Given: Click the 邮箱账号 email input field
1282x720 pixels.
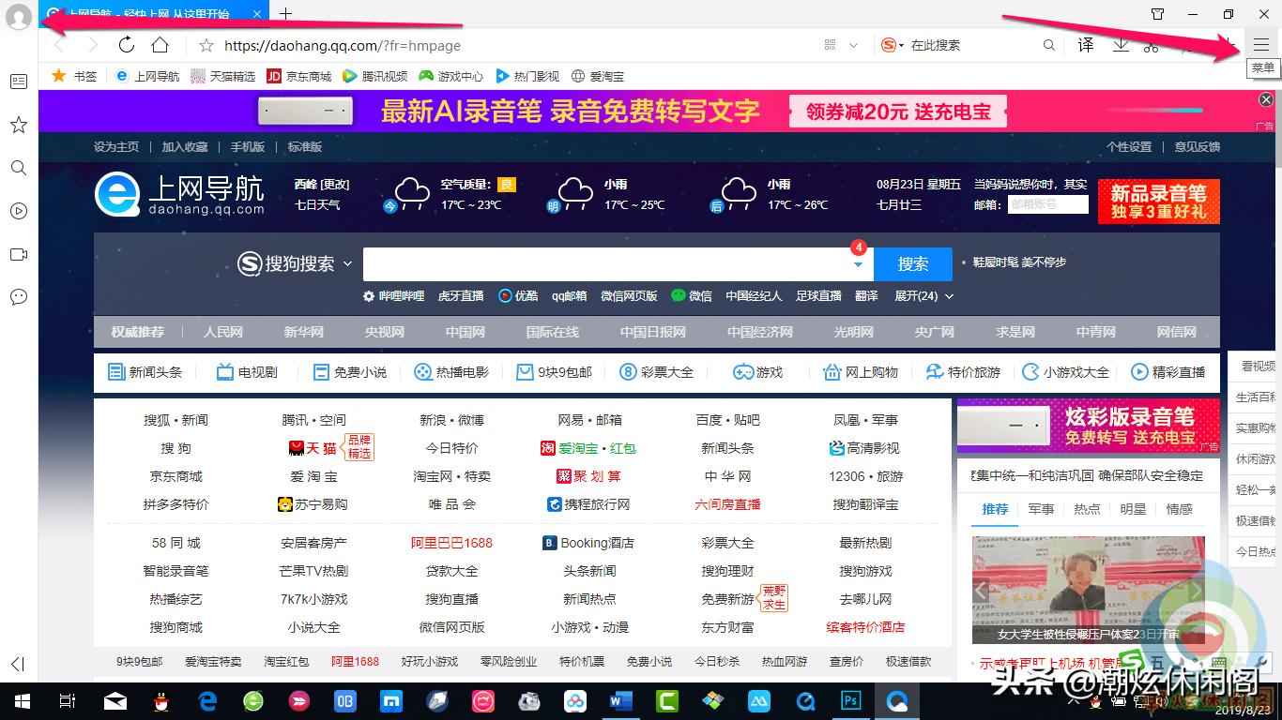Looking at the screenshot, I should pos(1047,204).
